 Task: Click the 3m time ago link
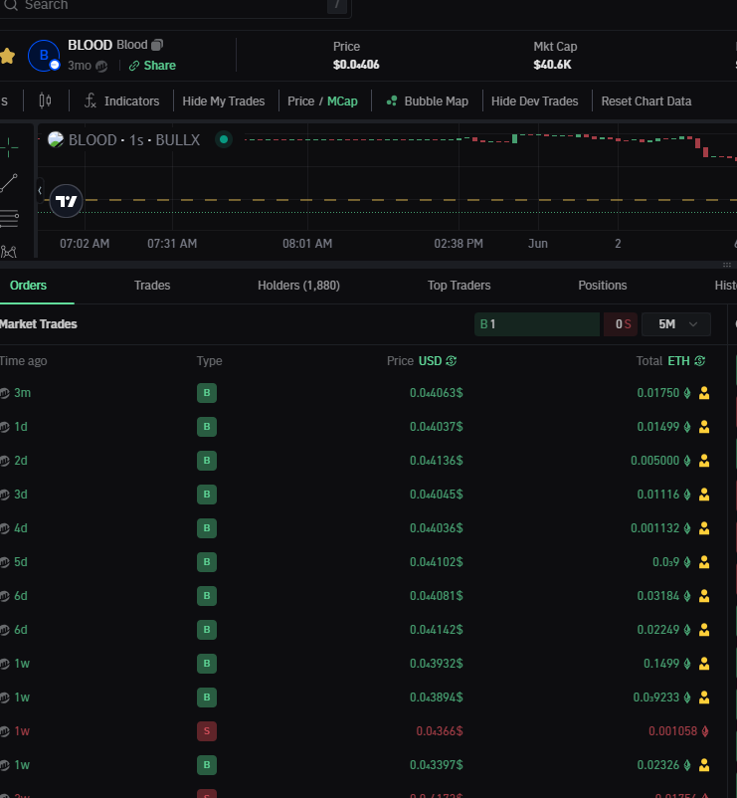[23, 393]
